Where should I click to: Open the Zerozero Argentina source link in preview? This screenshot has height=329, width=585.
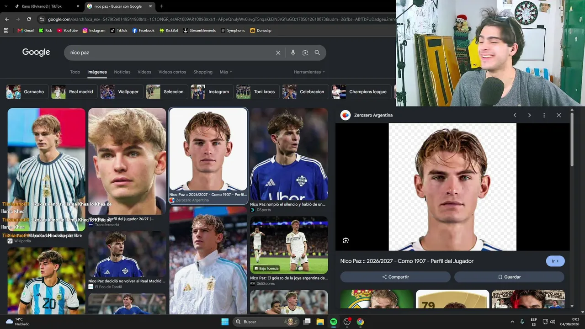[373, 115]
